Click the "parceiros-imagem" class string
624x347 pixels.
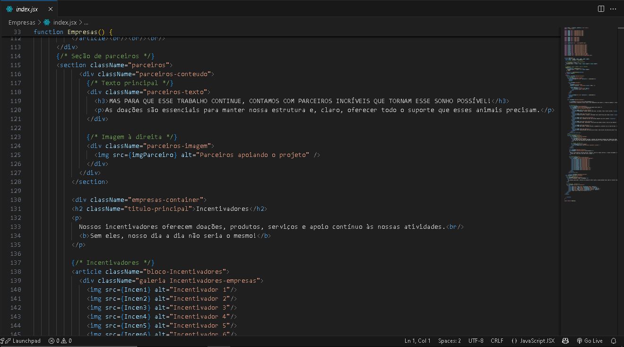177,146
